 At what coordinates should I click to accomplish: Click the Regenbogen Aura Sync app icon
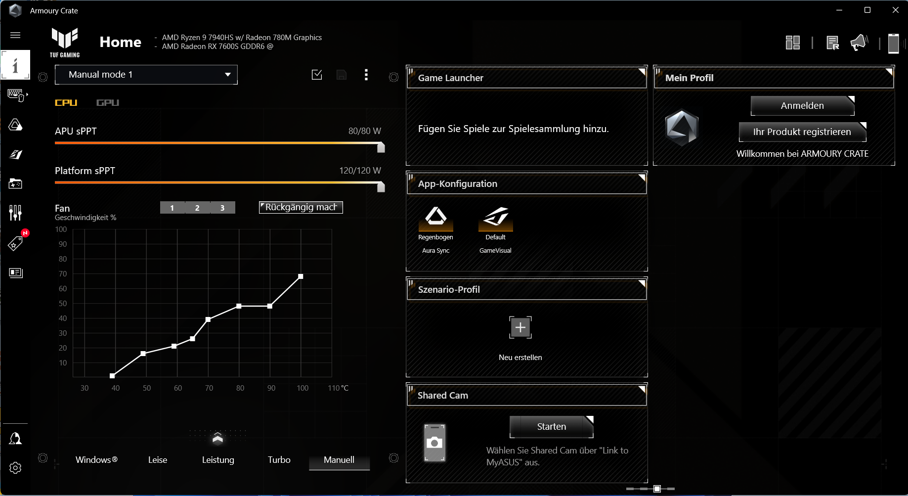[x=435, y=218]
